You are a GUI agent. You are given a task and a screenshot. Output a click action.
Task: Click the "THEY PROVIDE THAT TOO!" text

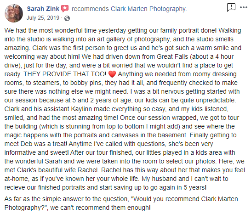65,74
